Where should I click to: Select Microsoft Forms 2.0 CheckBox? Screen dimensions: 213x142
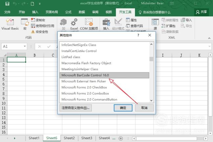coord(104,87)
